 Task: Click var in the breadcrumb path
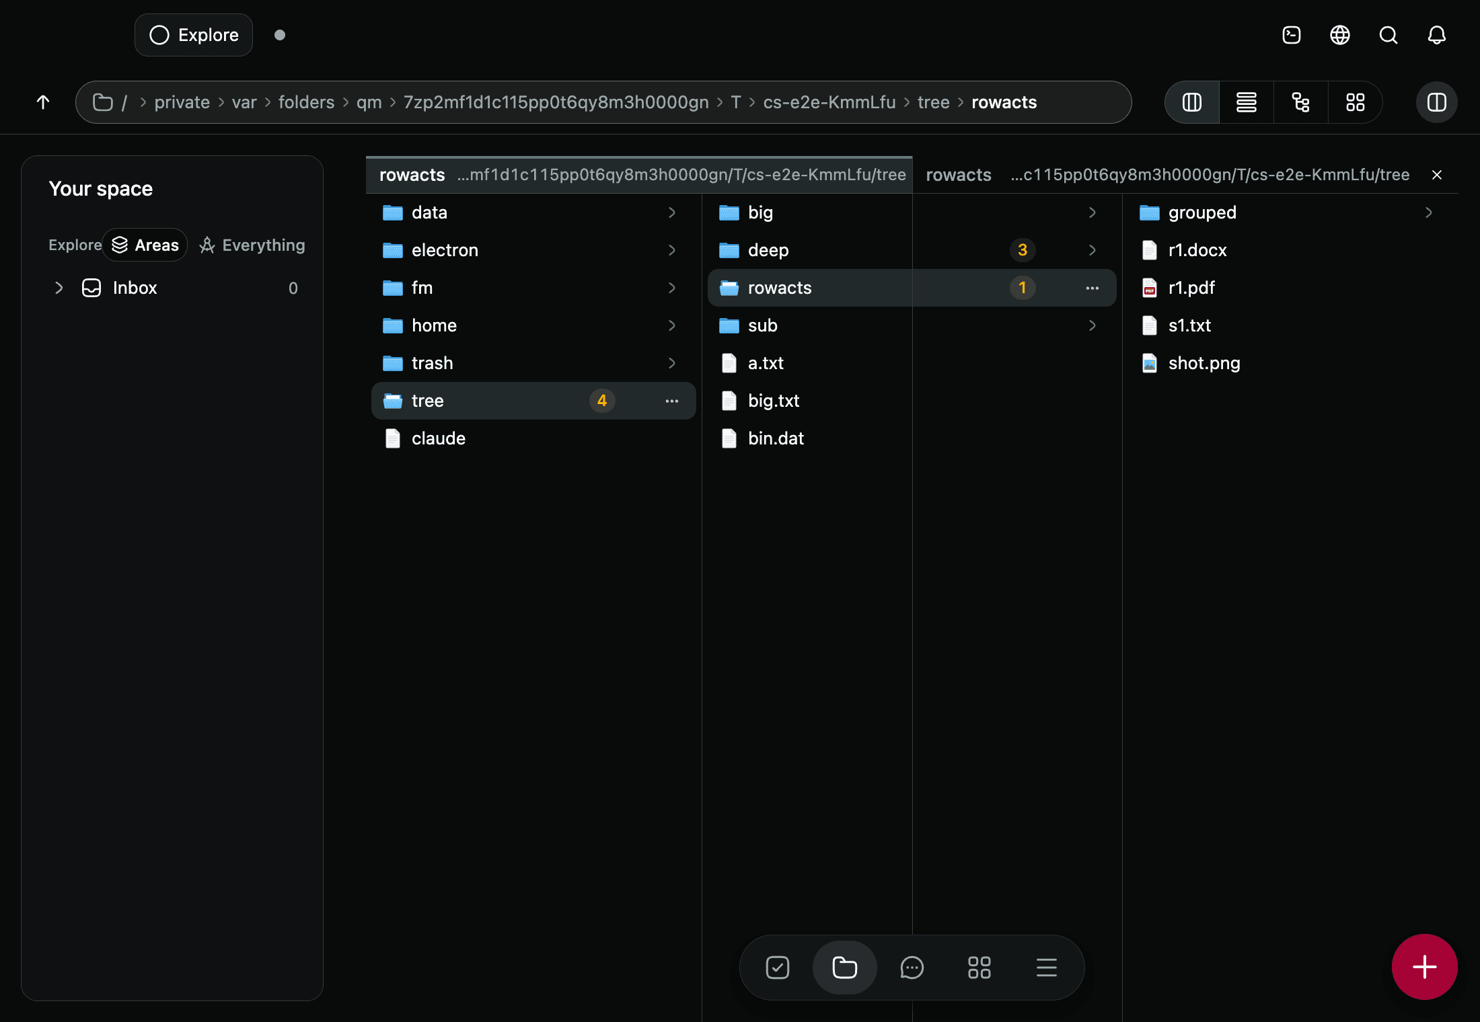[x=244, y=102]
